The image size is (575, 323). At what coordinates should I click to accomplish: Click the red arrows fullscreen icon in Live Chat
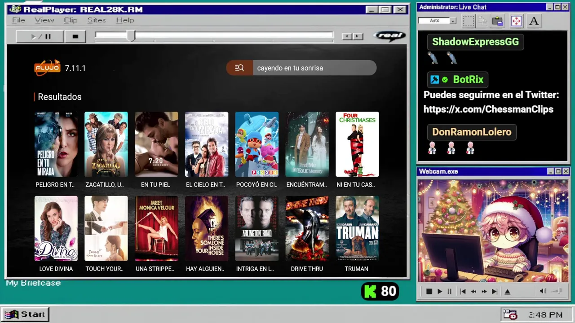(x=516, y=21)
